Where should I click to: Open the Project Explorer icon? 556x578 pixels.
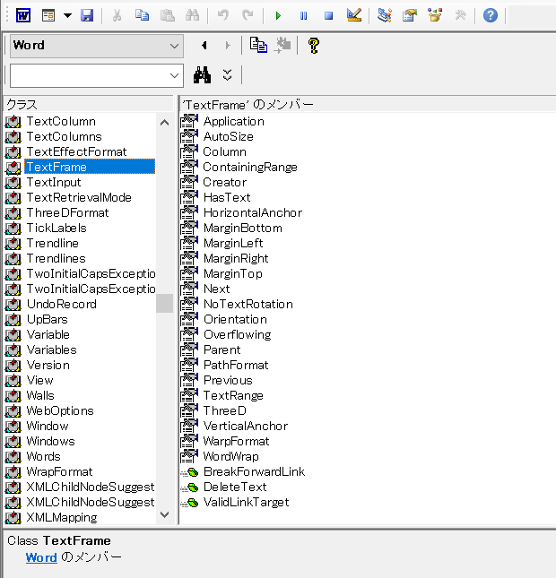tap(385, 15)
